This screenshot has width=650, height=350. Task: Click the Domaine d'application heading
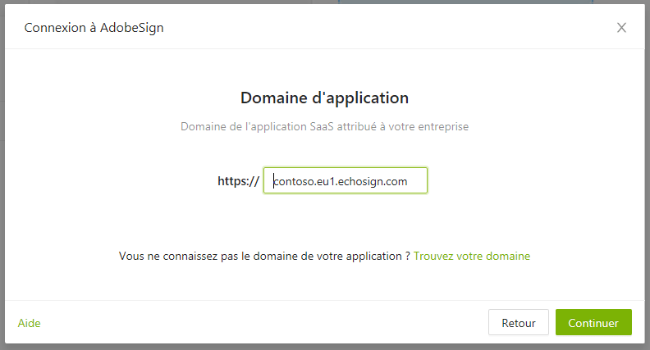click(324, 98)
